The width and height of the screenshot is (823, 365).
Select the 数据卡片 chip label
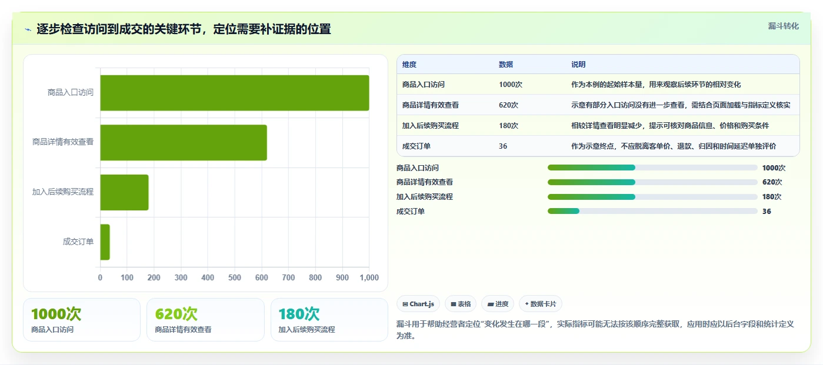coord(544,304)
